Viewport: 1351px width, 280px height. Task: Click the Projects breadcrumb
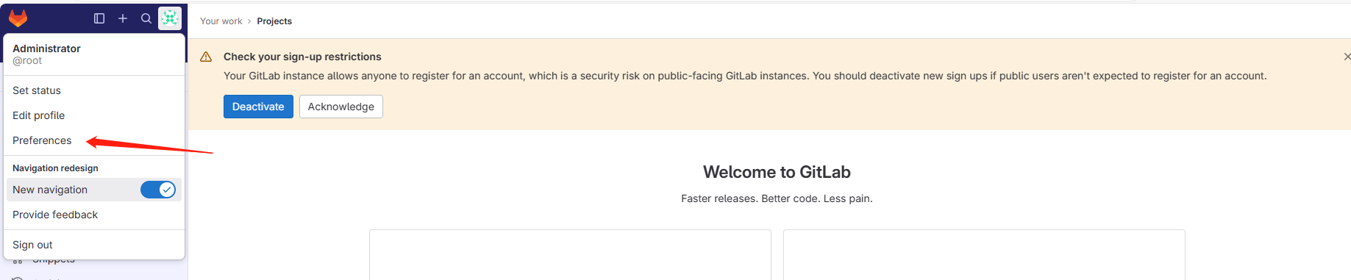click(274, 21)
